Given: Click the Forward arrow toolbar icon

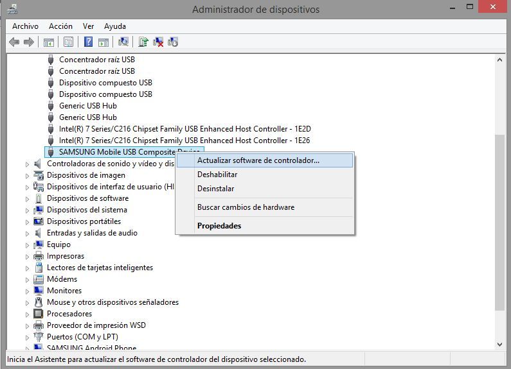Looking at the screenshot, I should click(29, 42).
